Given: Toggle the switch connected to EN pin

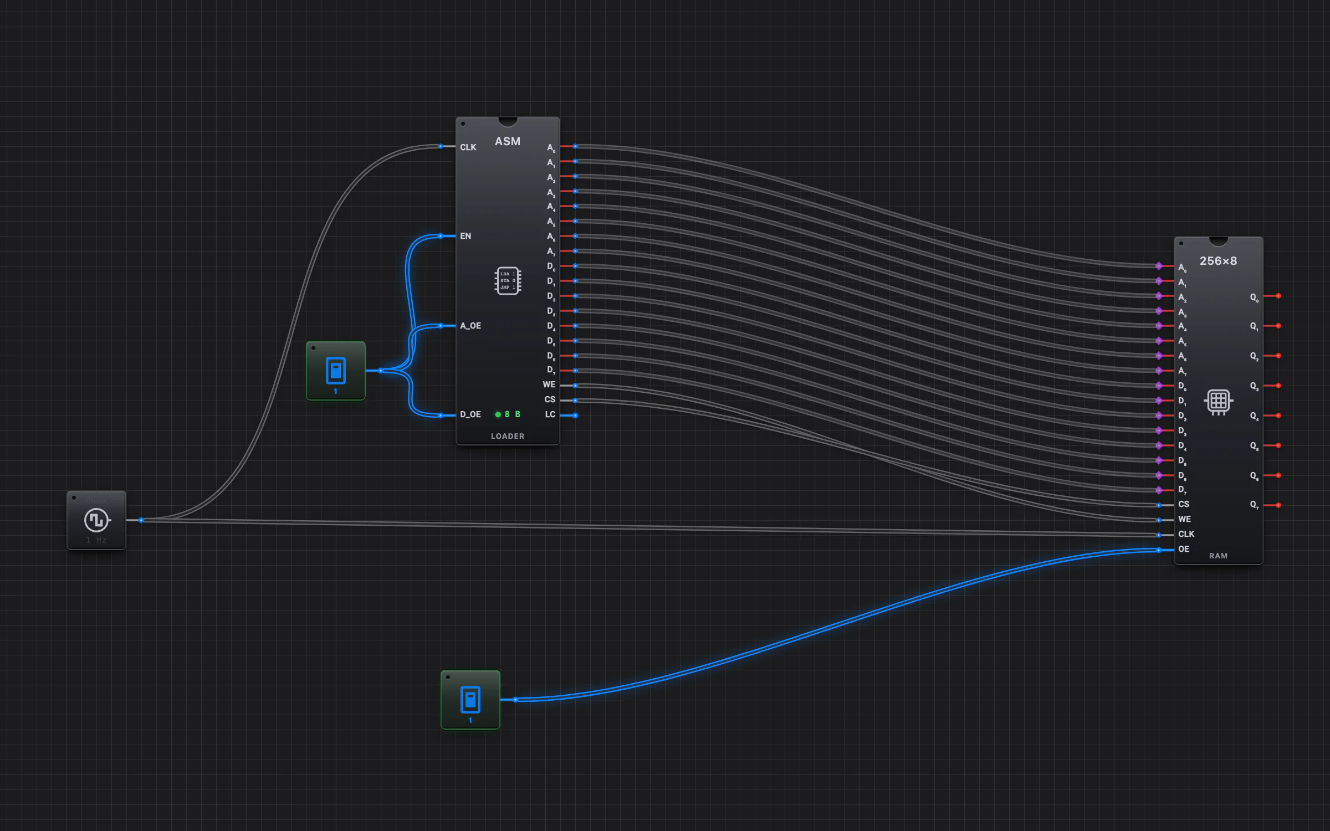Looking at the screenshot, I should tap(336, 371).
